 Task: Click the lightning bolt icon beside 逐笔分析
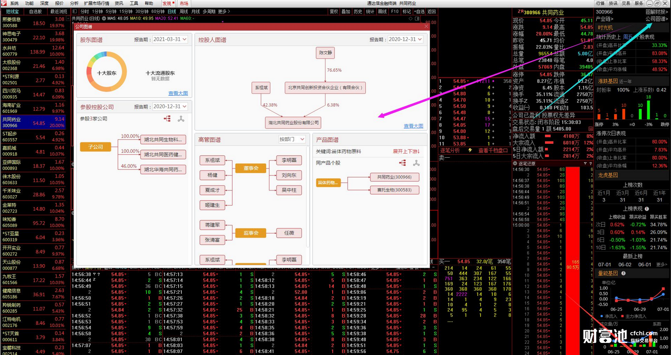pyautogui.click(x=470, y=150)
